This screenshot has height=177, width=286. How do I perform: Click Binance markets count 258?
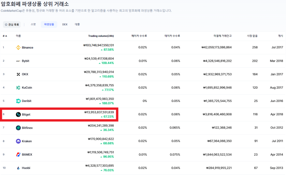click(x=255, y=47)
